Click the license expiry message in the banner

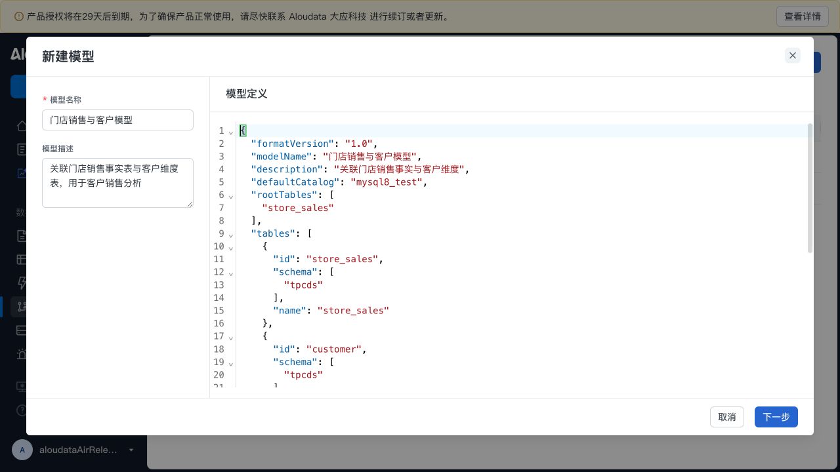[239, 16]
